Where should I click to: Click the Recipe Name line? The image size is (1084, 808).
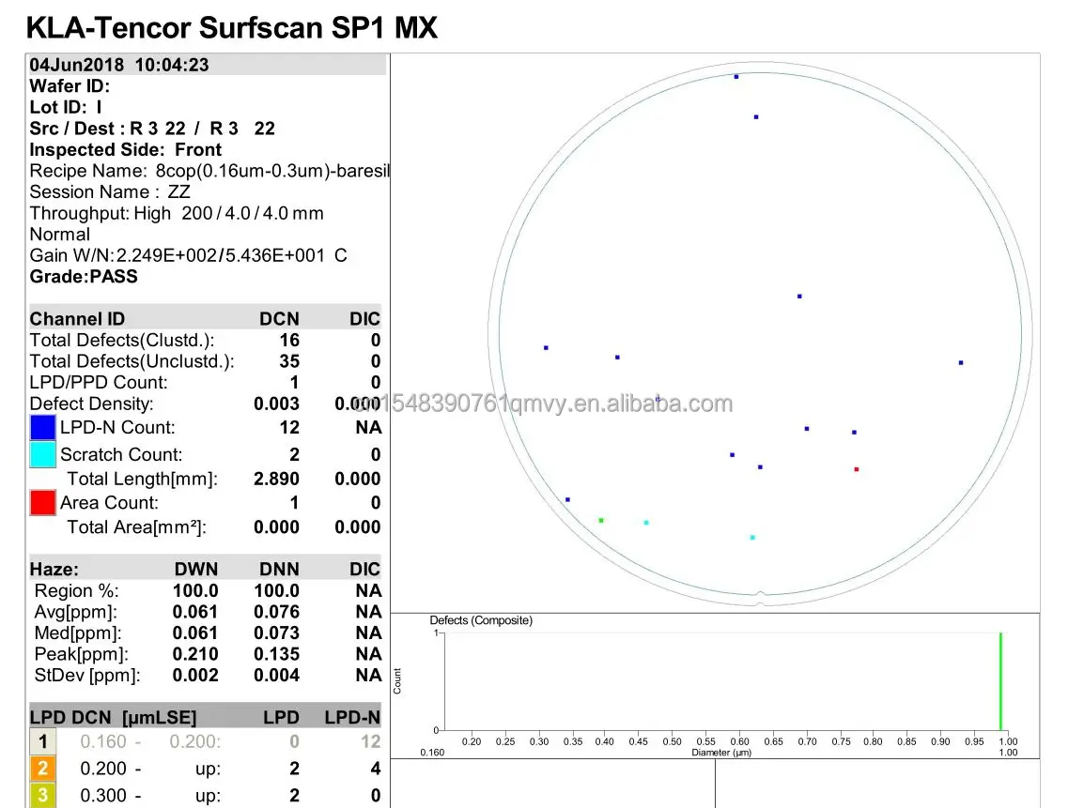click(209, 171)
